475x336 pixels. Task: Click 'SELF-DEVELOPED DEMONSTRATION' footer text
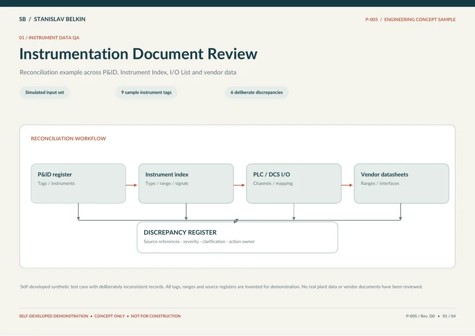pos(54,316)
